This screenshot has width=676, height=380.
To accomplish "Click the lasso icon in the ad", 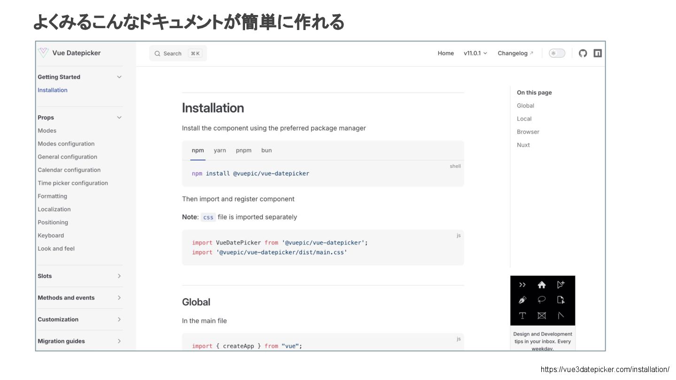I will click(542, 300).
